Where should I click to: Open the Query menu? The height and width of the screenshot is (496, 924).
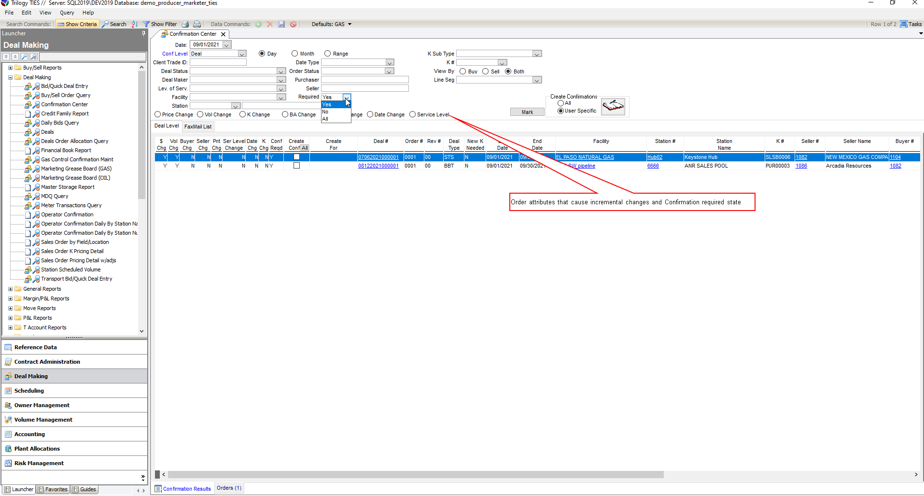pos(67,13)
